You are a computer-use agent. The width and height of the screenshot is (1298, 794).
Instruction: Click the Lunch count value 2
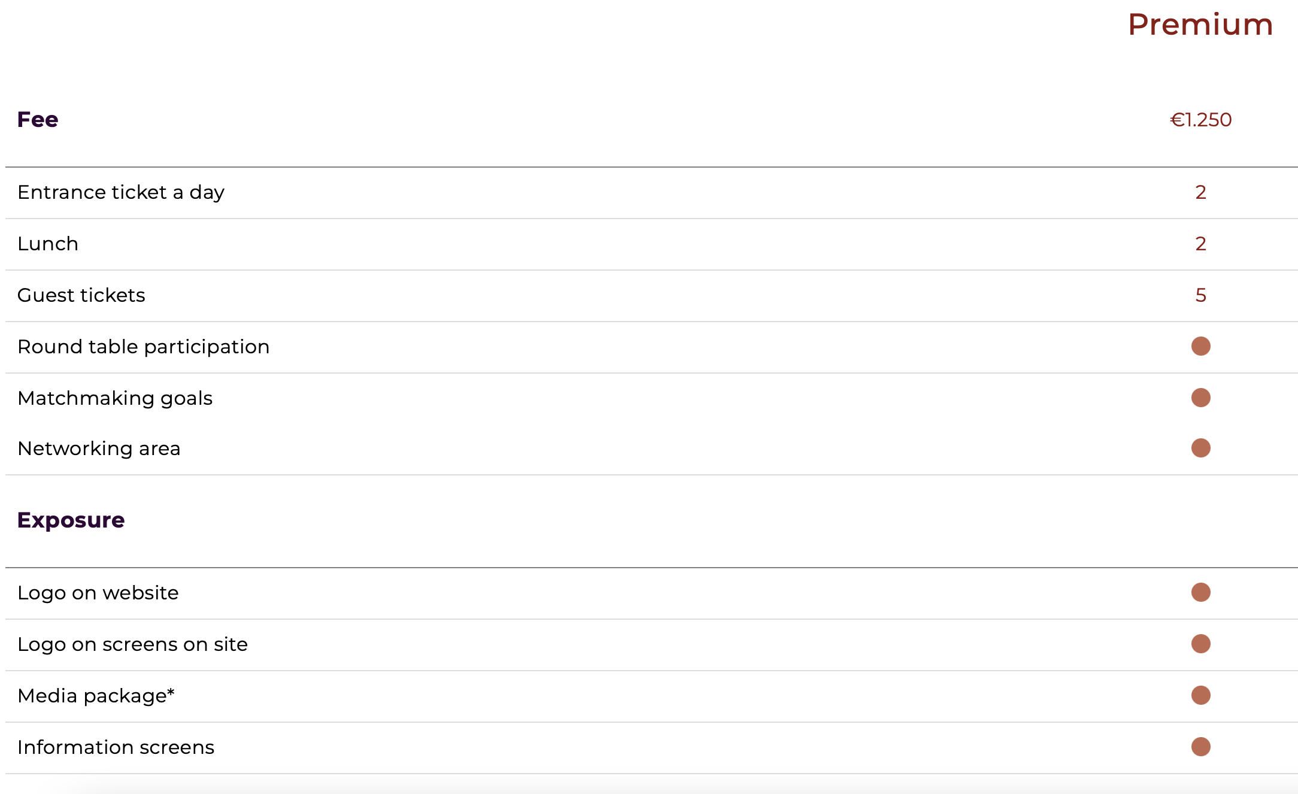(x=1200, y=244)
